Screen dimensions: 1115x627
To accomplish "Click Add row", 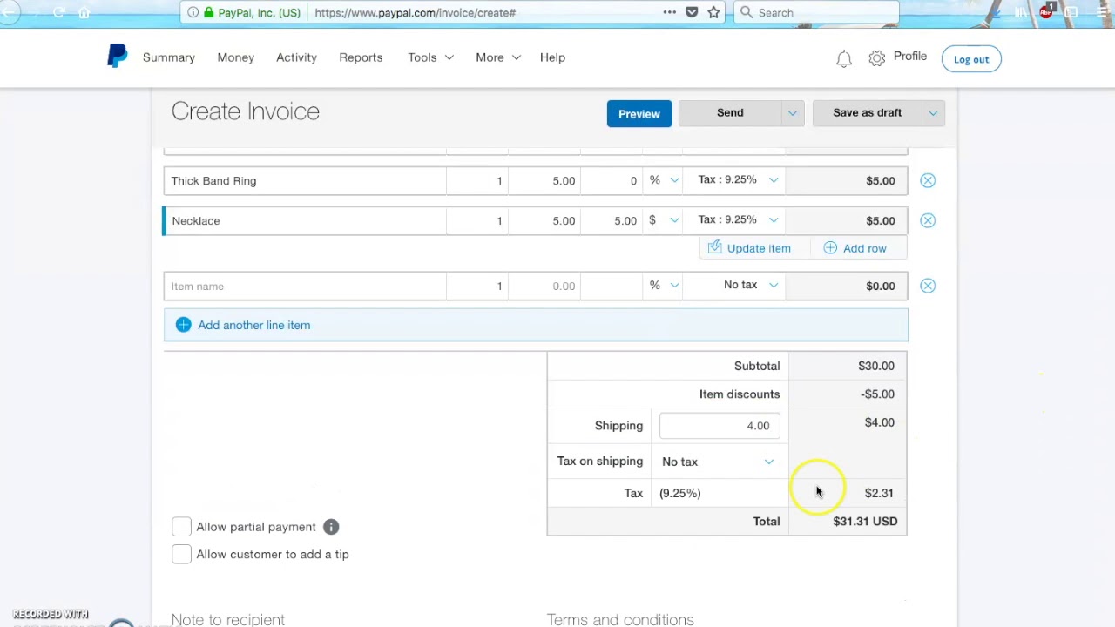I will click(x=855, y=248).
